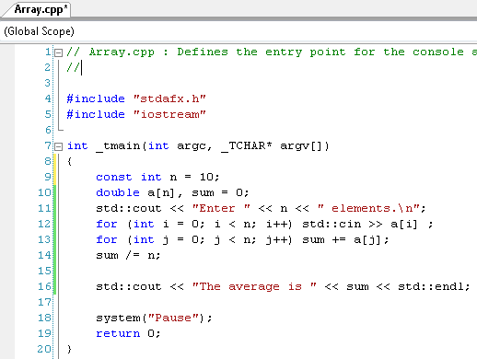Viewport: 477px width, 359px height.
Task: Click the argc parameter
Action: pyautogui.click(x=192, y=146)
